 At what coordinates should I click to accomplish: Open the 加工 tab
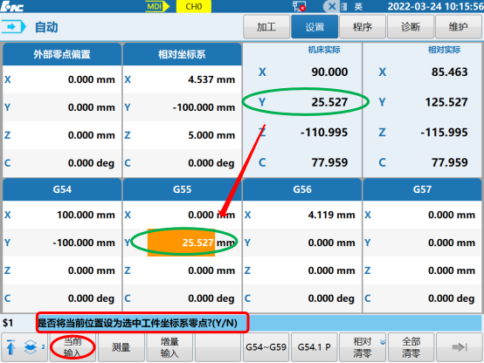266,27
